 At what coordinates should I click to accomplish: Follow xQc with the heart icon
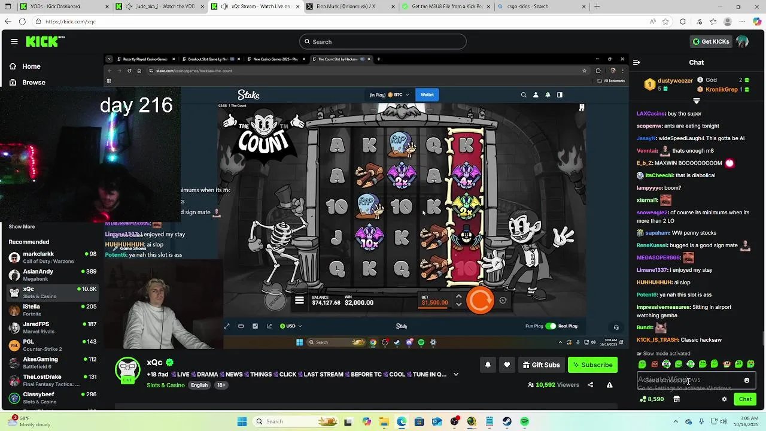(x=507, y=365)
